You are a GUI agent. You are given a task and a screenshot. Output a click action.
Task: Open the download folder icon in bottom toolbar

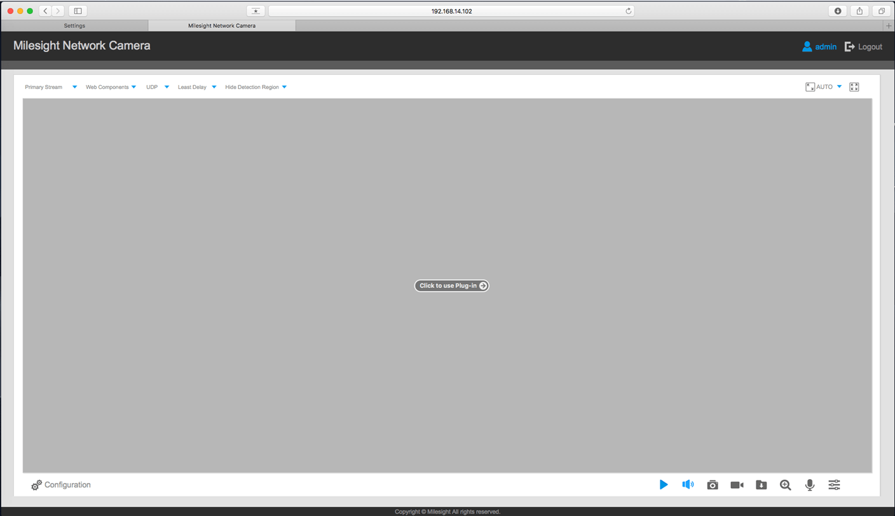pos(761,485)
